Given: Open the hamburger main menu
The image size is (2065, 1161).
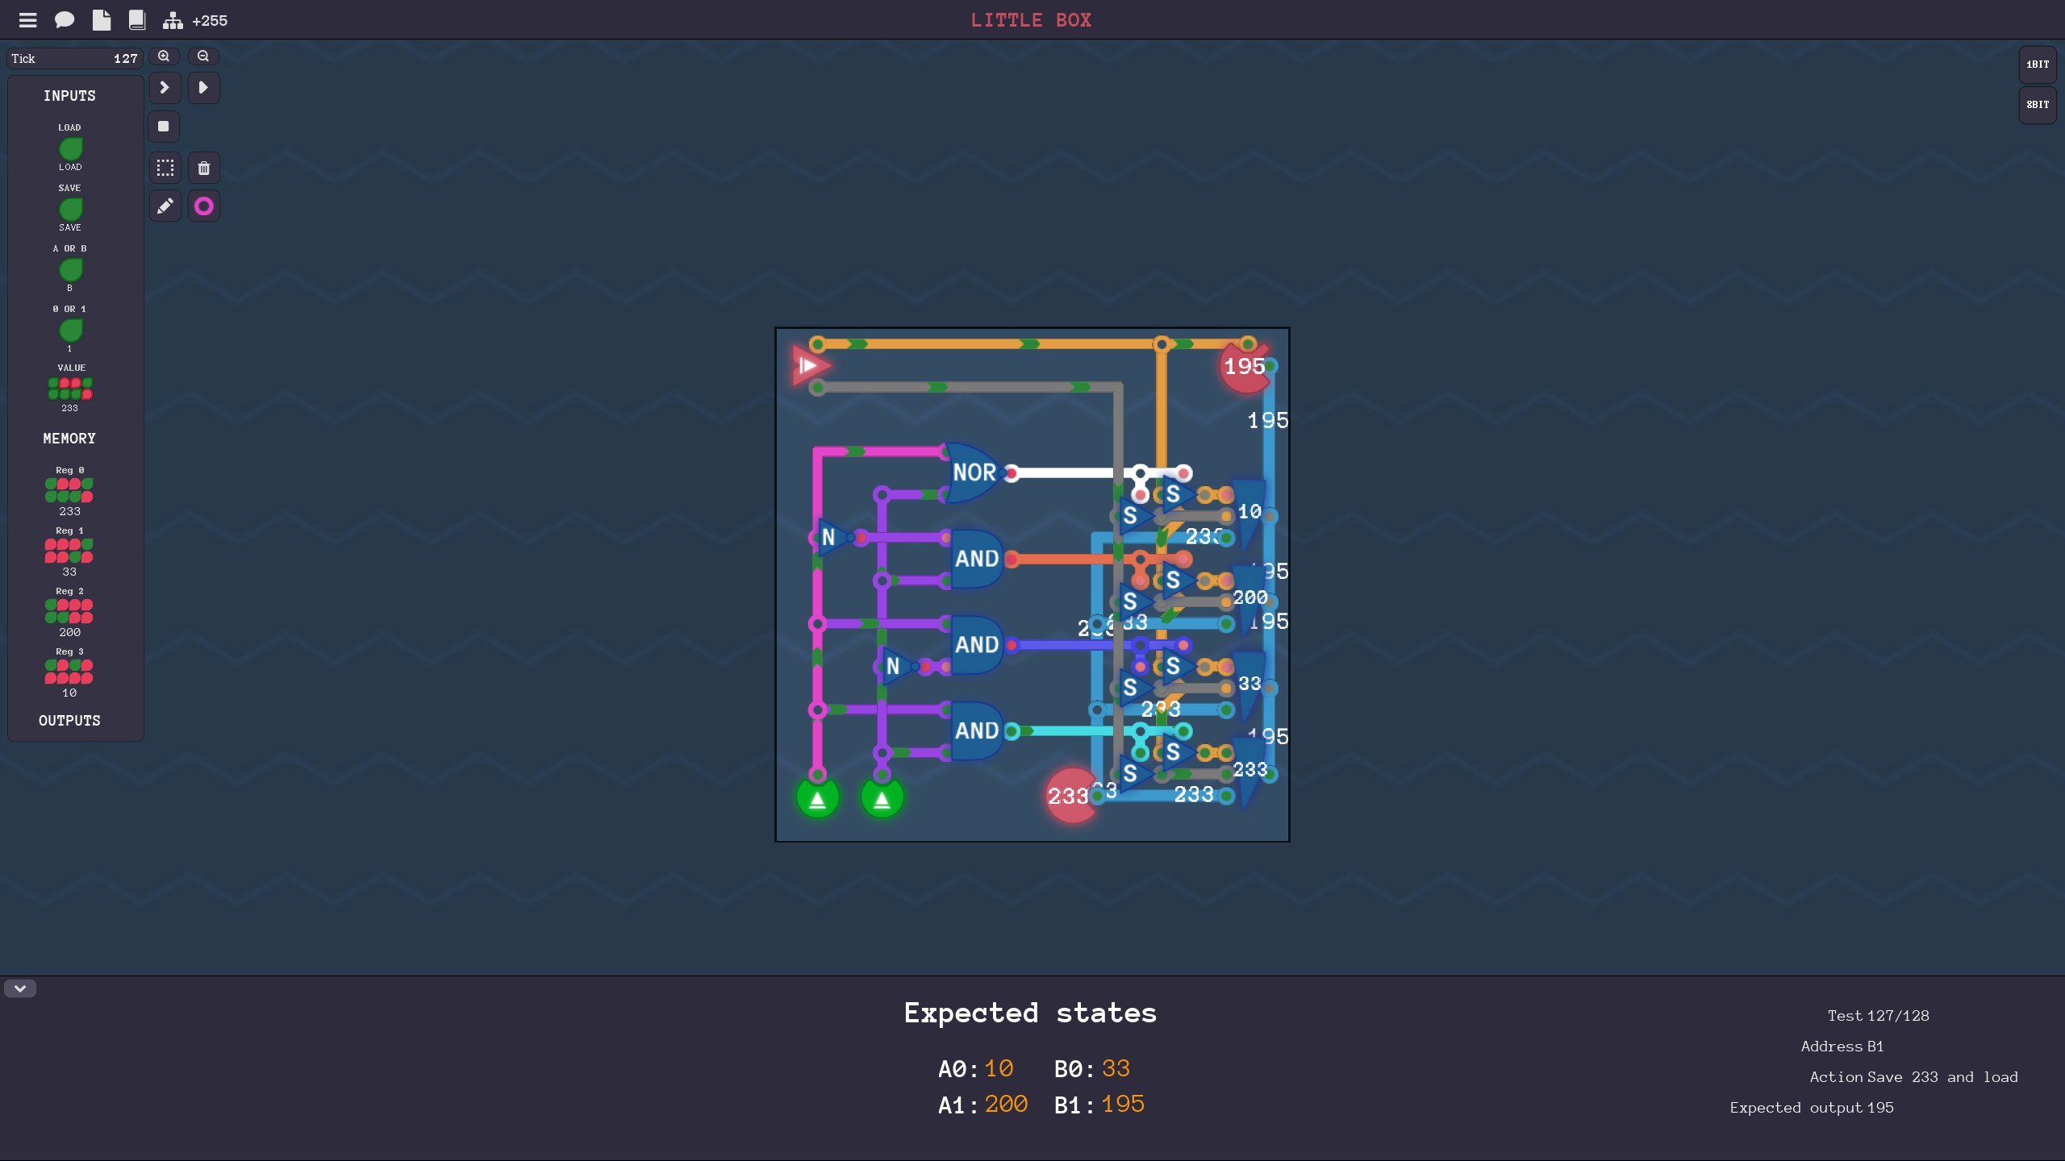Looking at the screenshot, I should 27,20.
